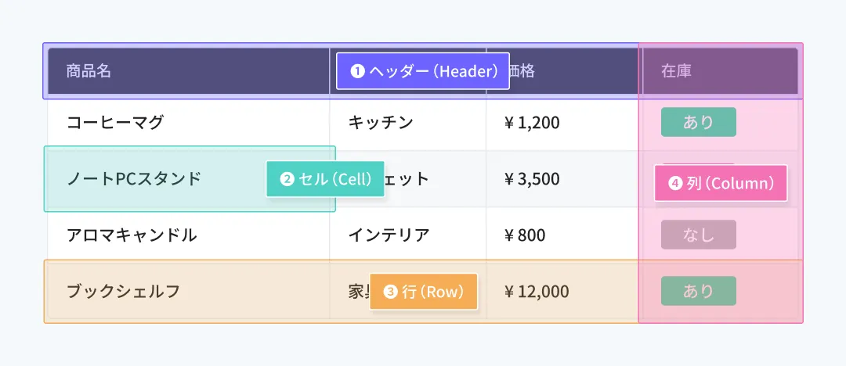Viewport: 846px width, 366px height.
Task: Click the 行 (Row) annotation label
Action: pyautogui.click(x=423, y=292)
